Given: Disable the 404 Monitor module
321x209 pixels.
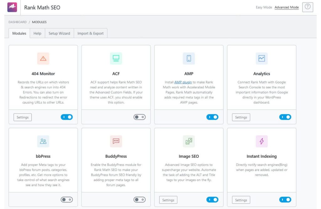Looking at the screenshot, I should point(67,117).
